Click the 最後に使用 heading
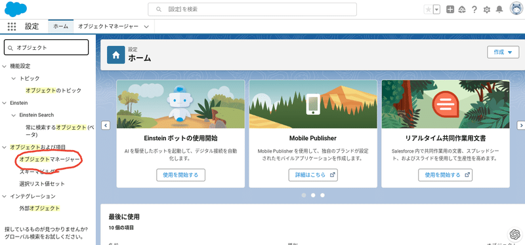 tap(124, 217)
